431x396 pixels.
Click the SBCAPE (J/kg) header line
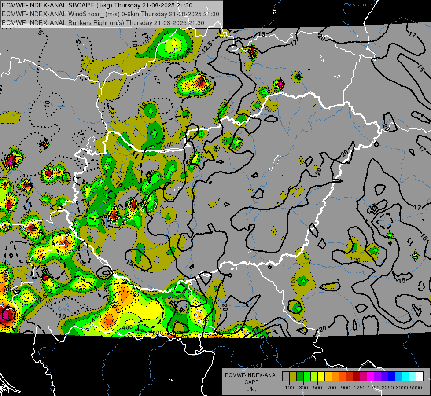pos(97,5)
